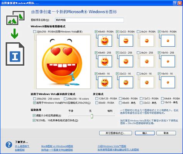Click the 取消 button
Screen dimensions: 183x154
(166, 133)
